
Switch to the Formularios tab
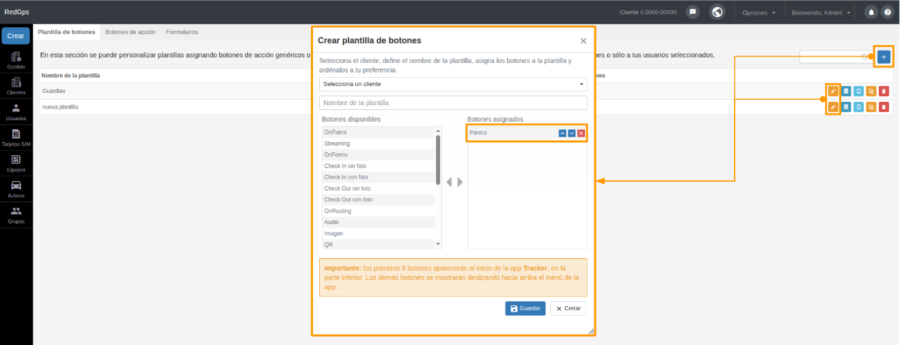point(182,32)
